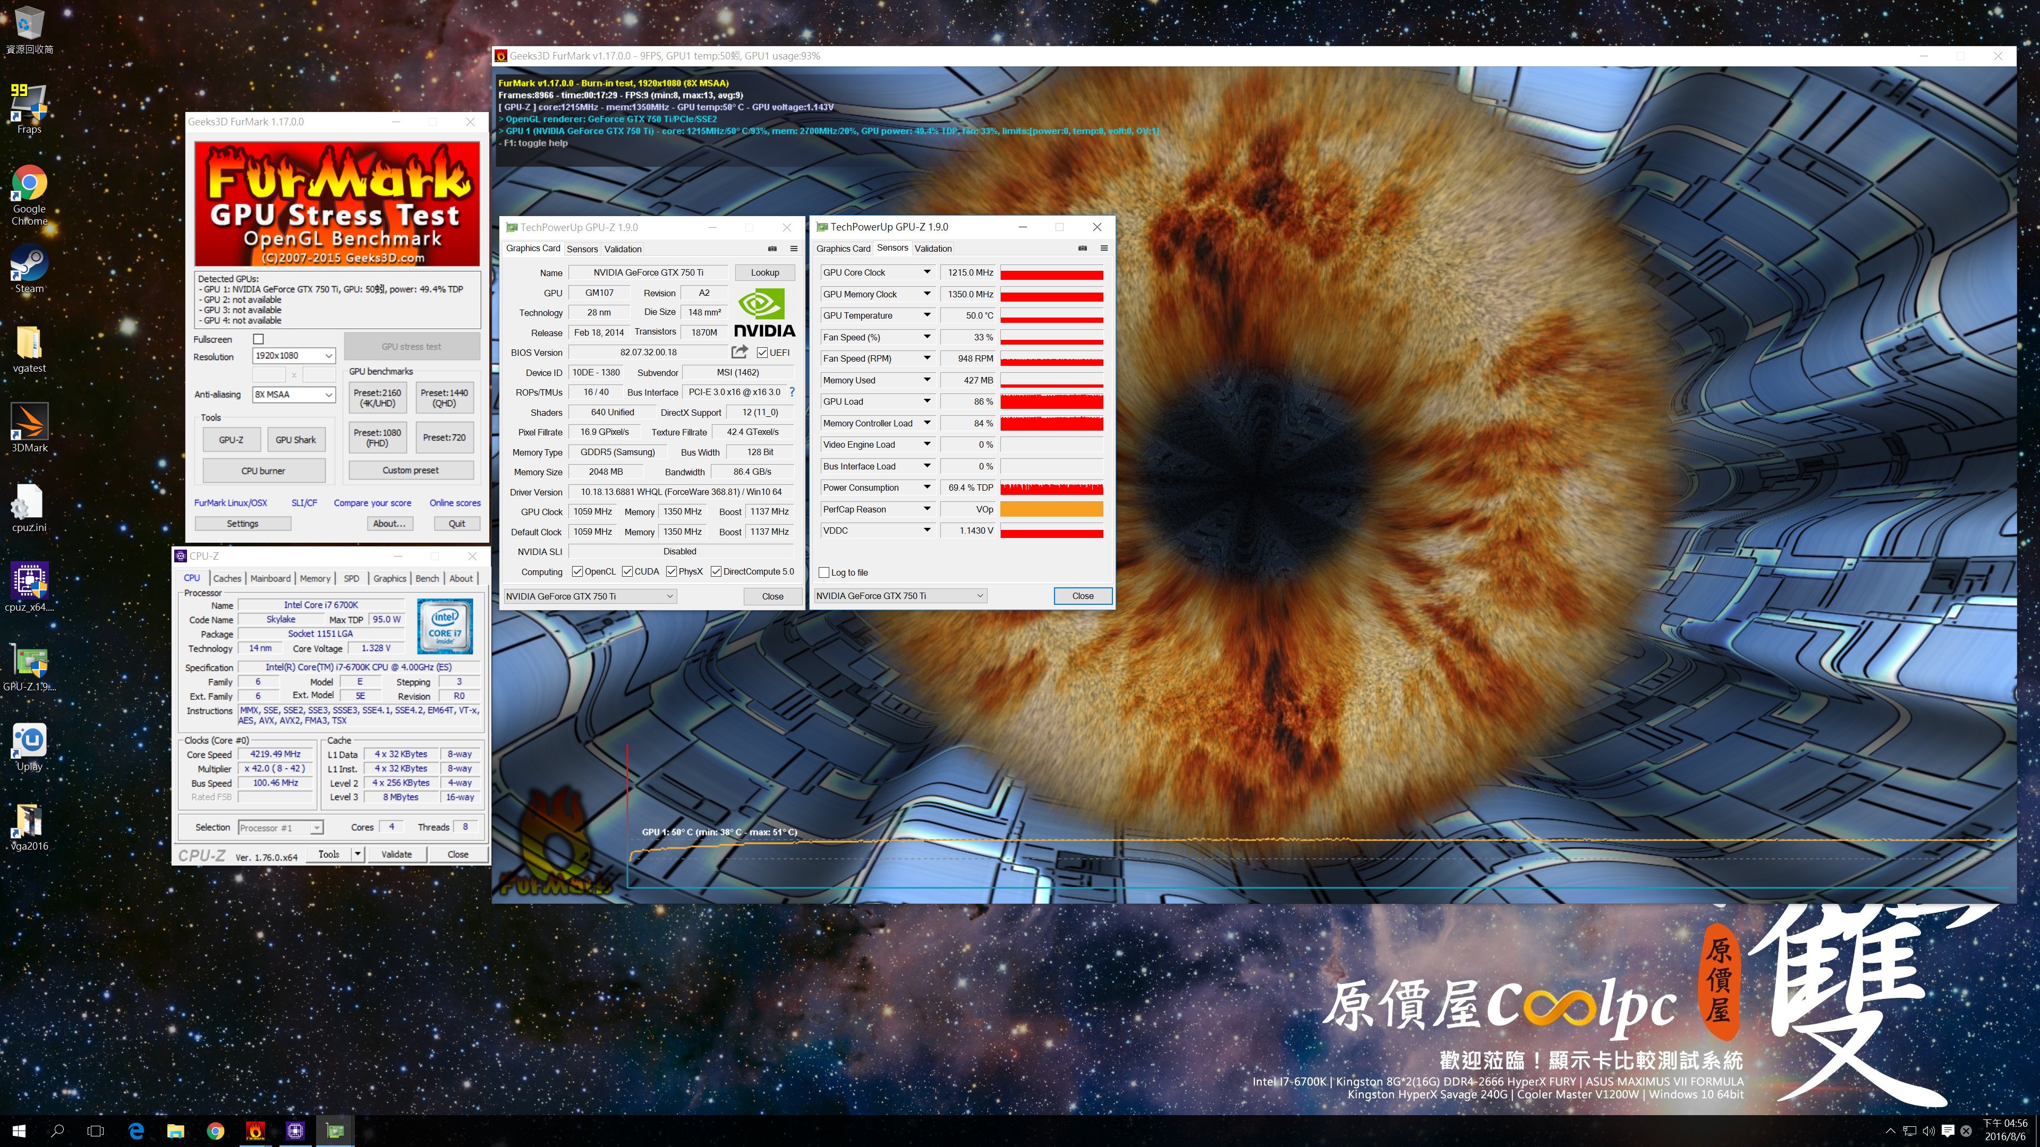
Task: Click GPU-Z screenshot camera icon in Sensors window
Action: [x=1083, y=249]
